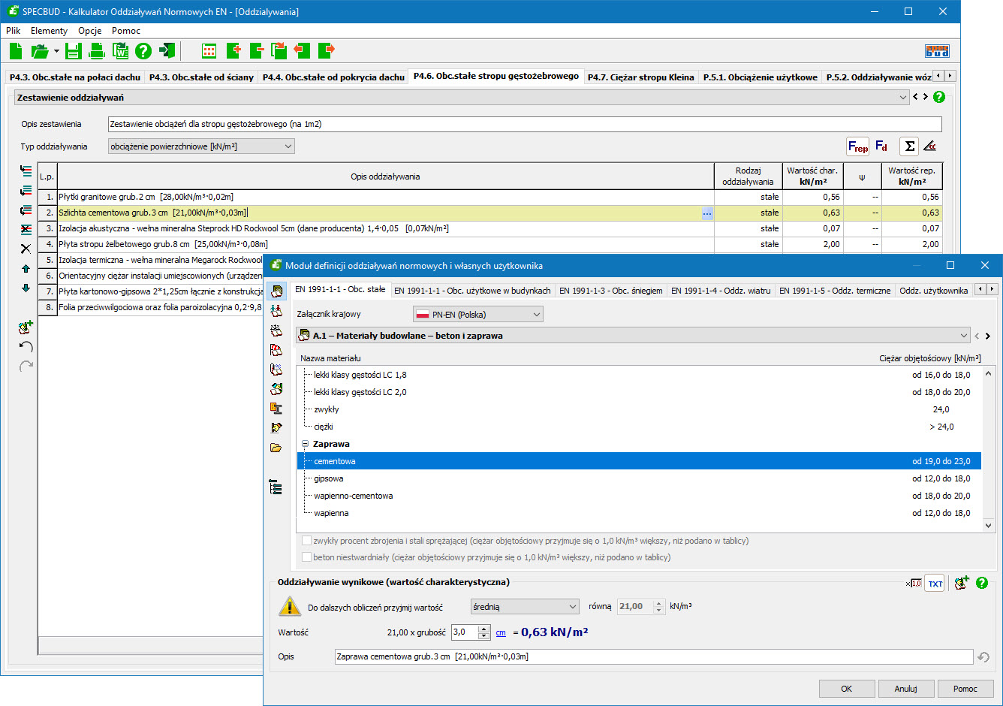Click the Opis text field in dialog
Viewport: 1003px width, 706px height.
[653, 656]
